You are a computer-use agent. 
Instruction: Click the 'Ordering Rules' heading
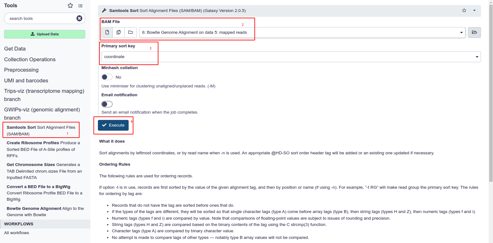point(115,164)
